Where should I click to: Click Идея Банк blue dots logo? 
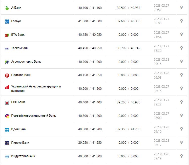pos(7,130)
